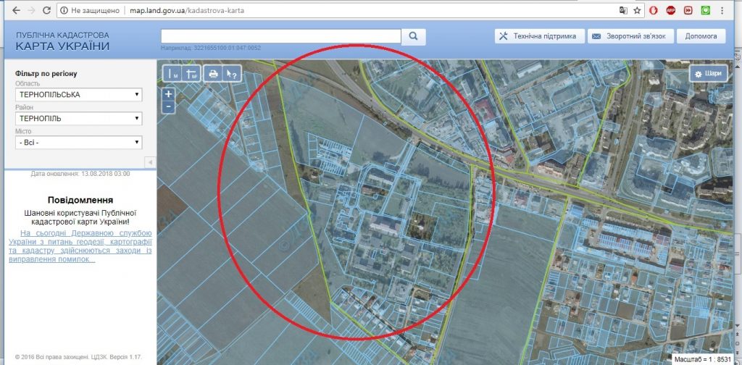This screenshot has width=742, height=365.
Task: Expand the Район dropdown showing ТЕРНОПІЛЬ
Action: [78, 118]
